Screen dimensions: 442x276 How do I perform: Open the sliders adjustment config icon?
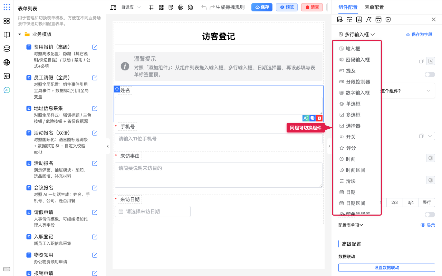coord(349,20)
